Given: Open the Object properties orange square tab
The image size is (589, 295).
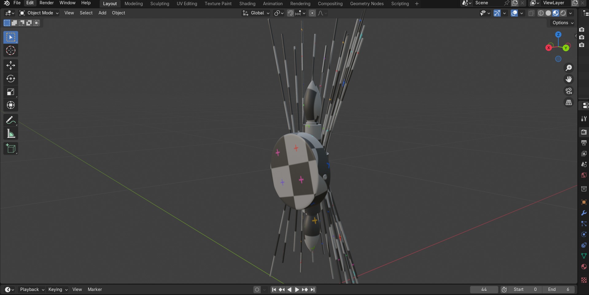Looking at the screenshot, I should pyautogui.click(x=584, y=202).
